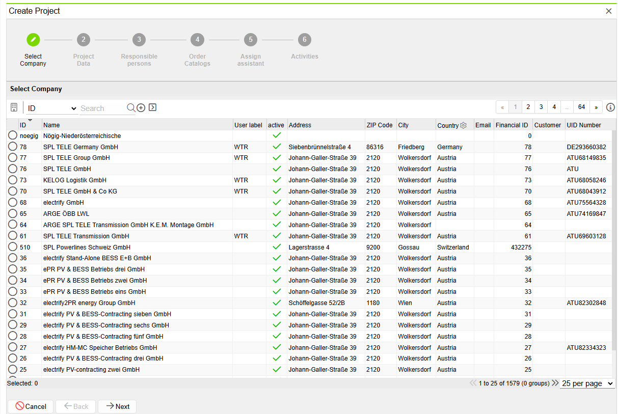The width and height of the screenshot is (618, 414).
Task: Click the active checkmark for SPL Powerlines Schweiz GmbH
Action: click(277, 247)
